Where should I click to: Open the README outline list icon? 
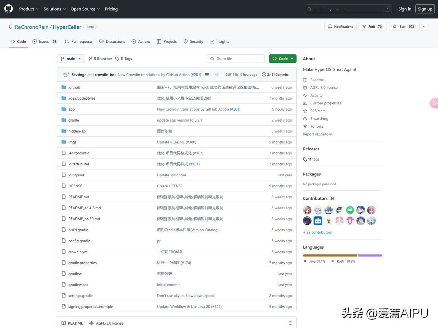[x=289, y=323]
